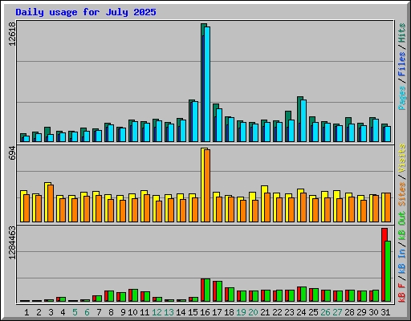Select day label 7 on the x-axis
Image resolution: width=411 pixels, height=321 pixels.
pyautogui.click(x=99, y=312)
